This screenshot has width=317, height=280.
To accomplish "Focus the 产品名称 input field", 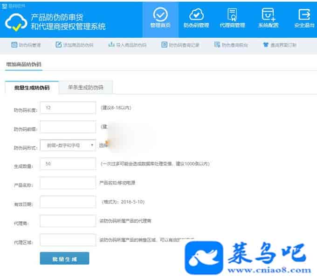I will click(x=68, y=183).
